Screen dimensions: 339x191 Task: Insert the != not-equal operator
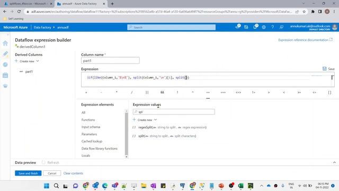(x=254, y=92)
